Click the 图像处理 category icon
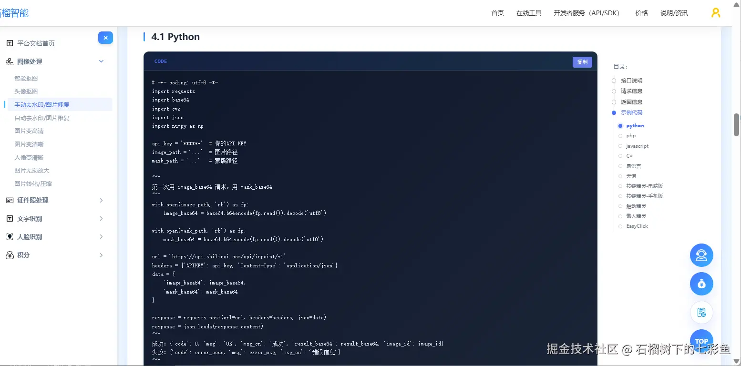Viewport: 741px width, 366px height. tap(10, 61)
